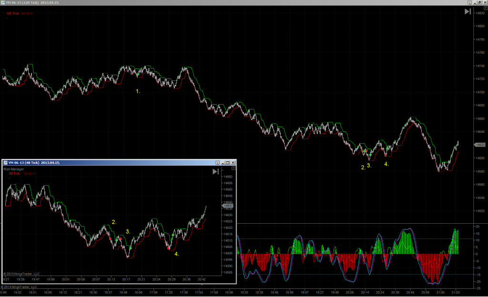Click the F button in the 120 Tick chart corner
This screenshot has height=297, width=488.
coord(486,8)
